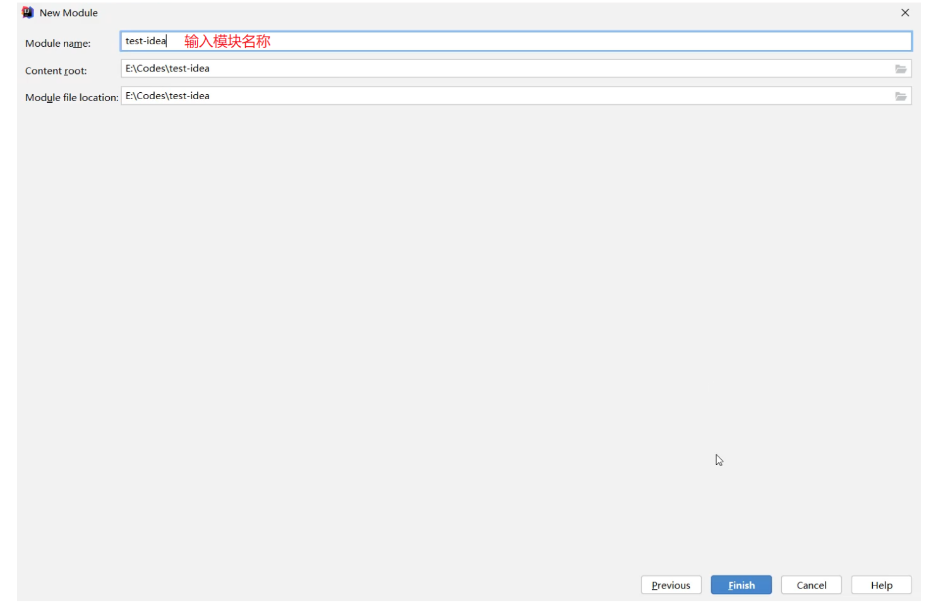Click the 'New Module' title text
This screenshot has height=605, width=948.
click(x=69, y=13)
